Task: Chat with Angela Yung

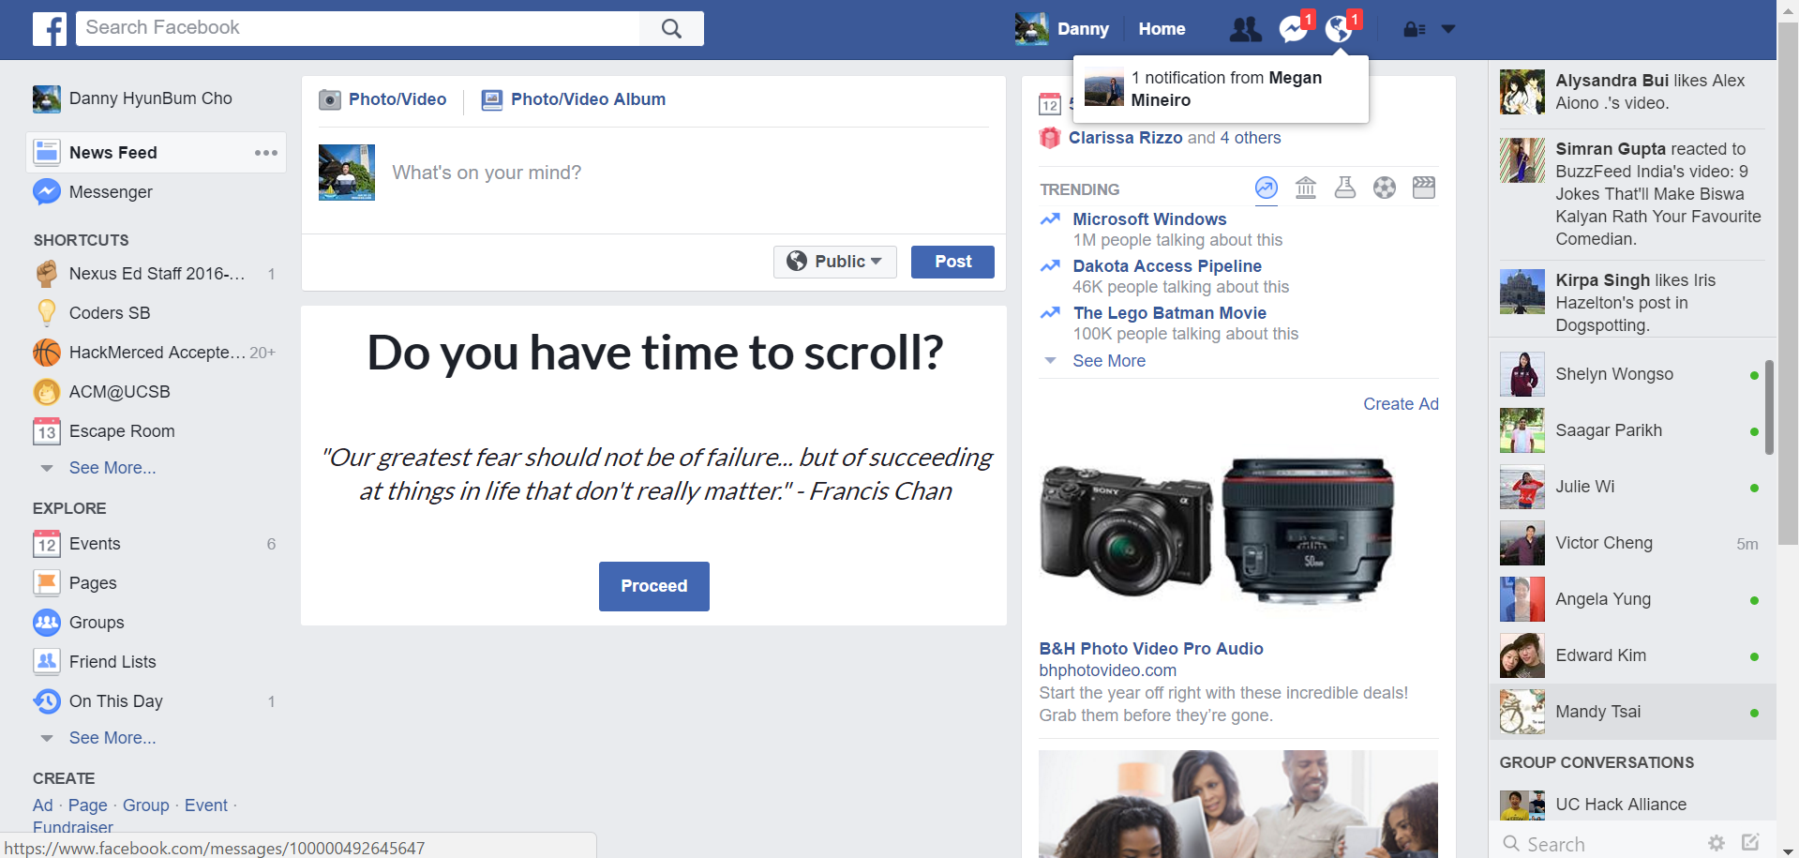Action: tap(1632, 599)
